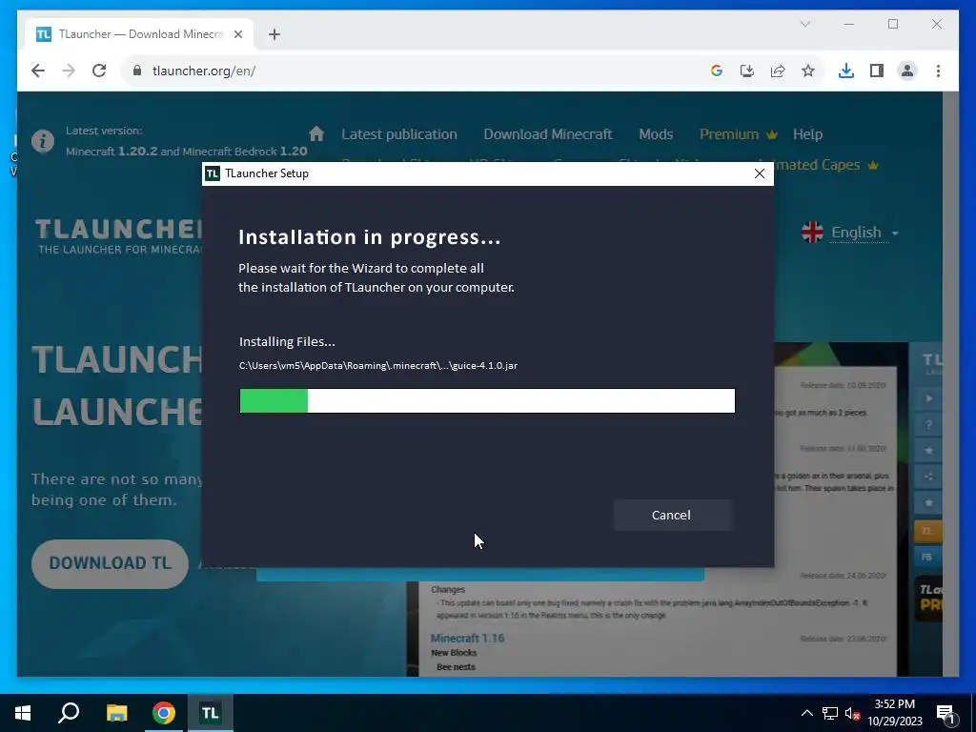
Task: Click the site lock icon
Action: (137, 71)
